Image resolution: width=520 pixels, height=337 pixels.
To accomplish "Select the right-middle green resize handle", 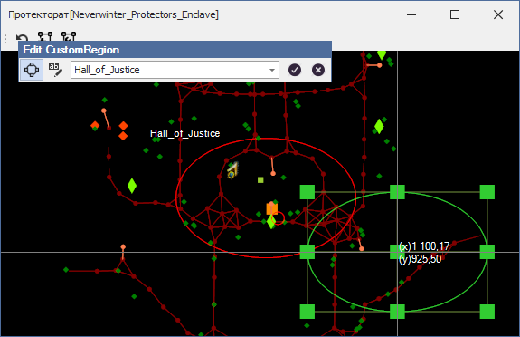I will pos(487,252).
